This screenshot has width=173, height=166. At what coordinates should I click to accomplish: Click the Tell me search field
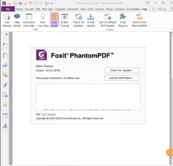click(x=163, y=9)
